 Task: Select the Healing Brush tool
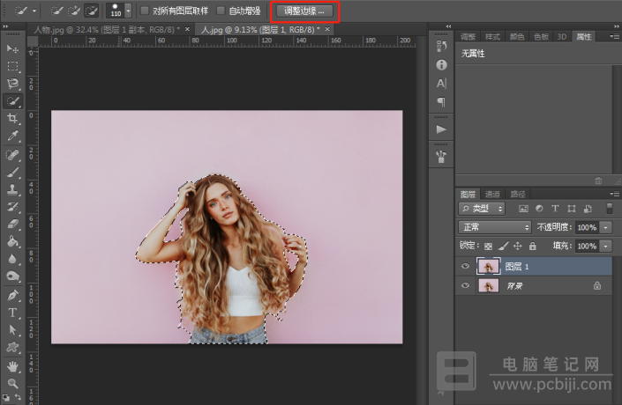[x=12, y=155]
